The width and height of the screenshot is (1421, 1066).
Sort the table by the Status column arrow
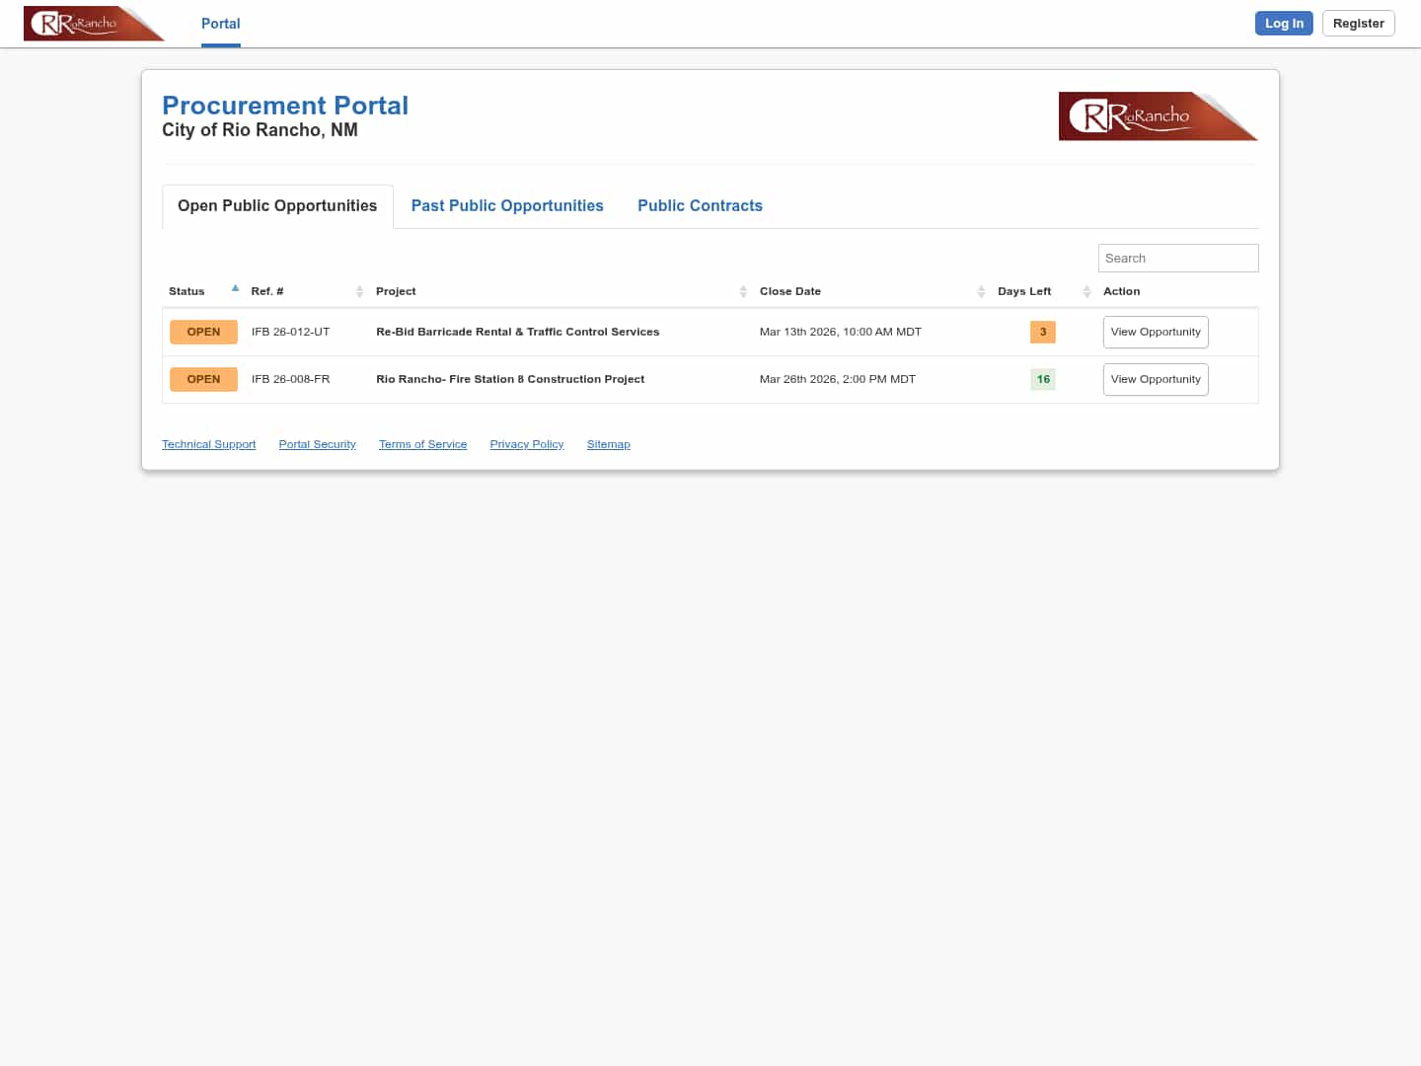pyautogui.click(x=235, y=288)
